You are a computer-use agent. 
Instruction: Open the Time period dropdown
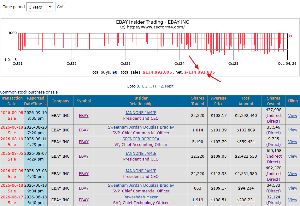coord(40,7)
